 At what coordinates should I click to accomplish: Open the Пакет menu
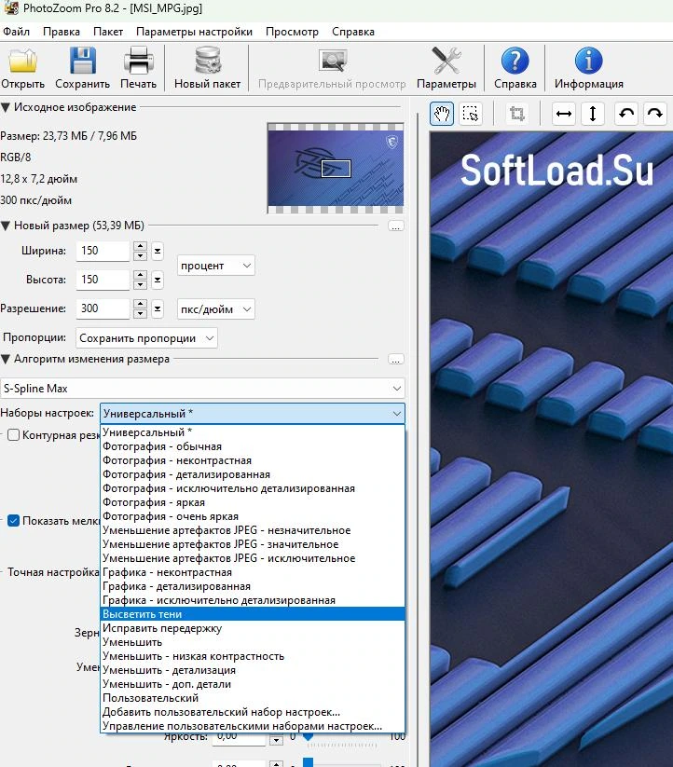click(108, 32)
